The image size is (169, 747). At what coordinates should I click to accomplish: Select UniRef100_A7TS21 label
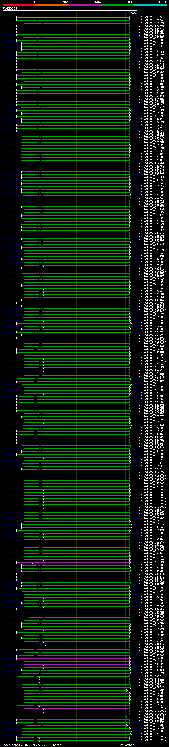152,224
